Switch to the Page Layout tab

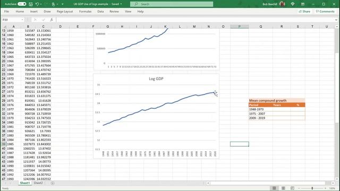[x=65, y=12]
